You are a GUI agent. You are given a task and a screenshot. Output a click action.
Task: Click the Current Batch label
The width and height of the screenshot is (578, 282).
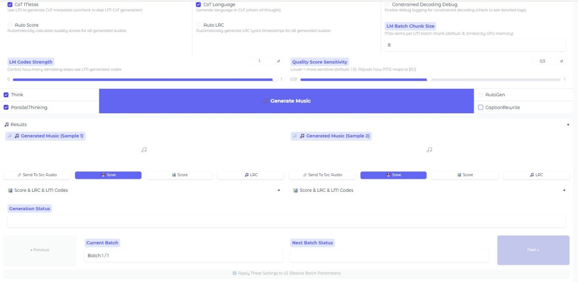102,243
